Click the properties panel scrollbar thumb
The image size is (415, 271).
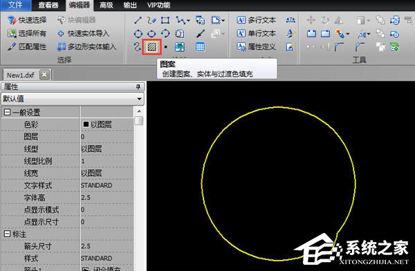pos(139,121)
